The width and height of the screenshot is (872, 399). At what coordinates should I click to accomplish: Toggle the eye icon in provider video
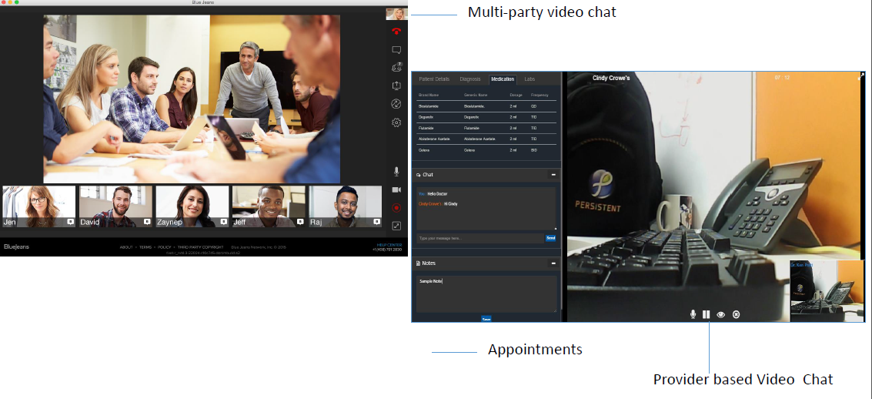pos(721,314)
